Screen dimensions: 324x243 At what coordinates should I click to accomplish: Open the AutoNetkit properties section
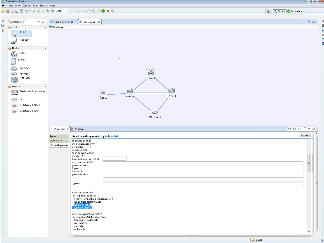pos(59,141)
